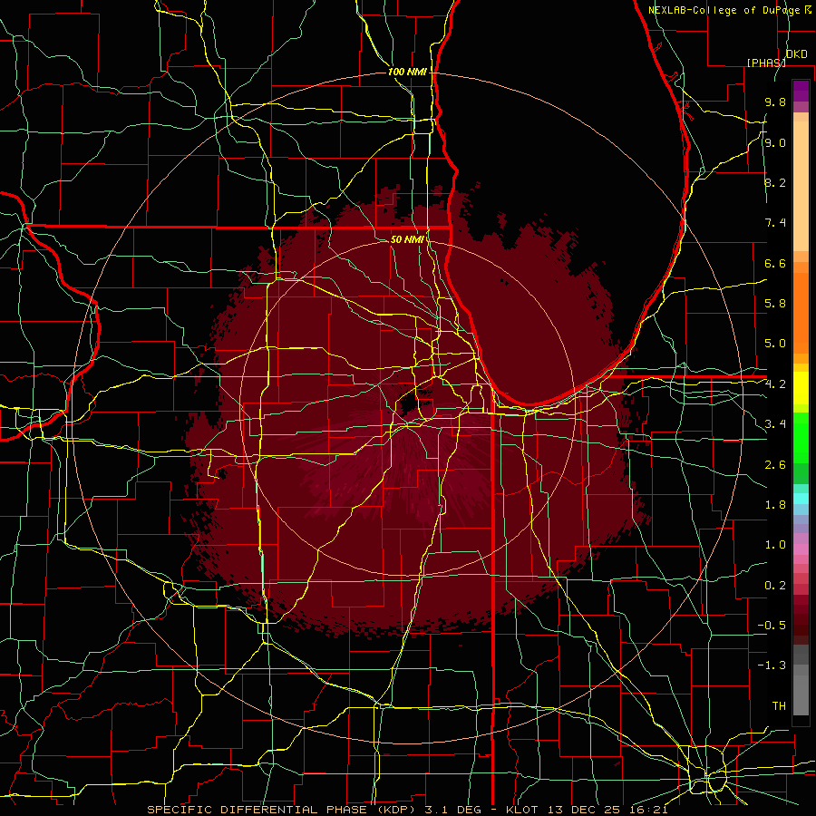Viewport: 816px width, 816px height.
Task: Click the 2.6 value on the color scale
Action: (775, 465)
